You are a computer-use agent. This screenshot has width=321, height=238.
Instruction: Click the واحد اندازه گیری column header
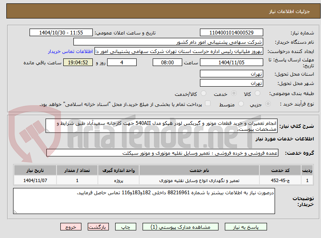click(119, 170)
